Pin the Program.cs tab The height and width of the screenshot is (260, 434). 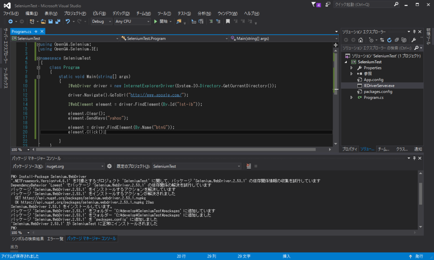(x=36, y=31)
